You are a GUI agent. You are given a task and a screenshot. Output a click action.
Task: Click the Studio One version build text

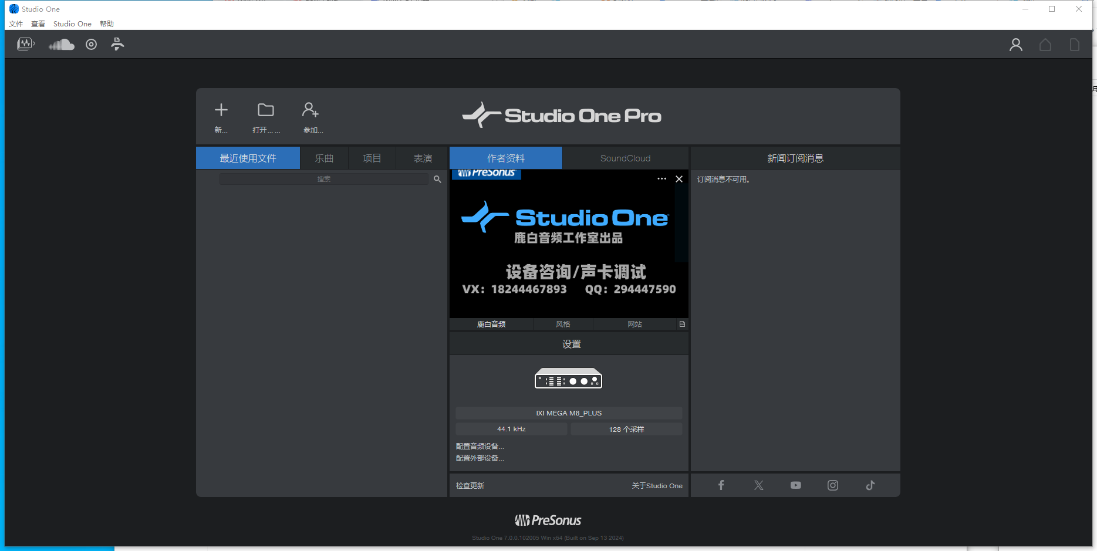click(548, 538)
